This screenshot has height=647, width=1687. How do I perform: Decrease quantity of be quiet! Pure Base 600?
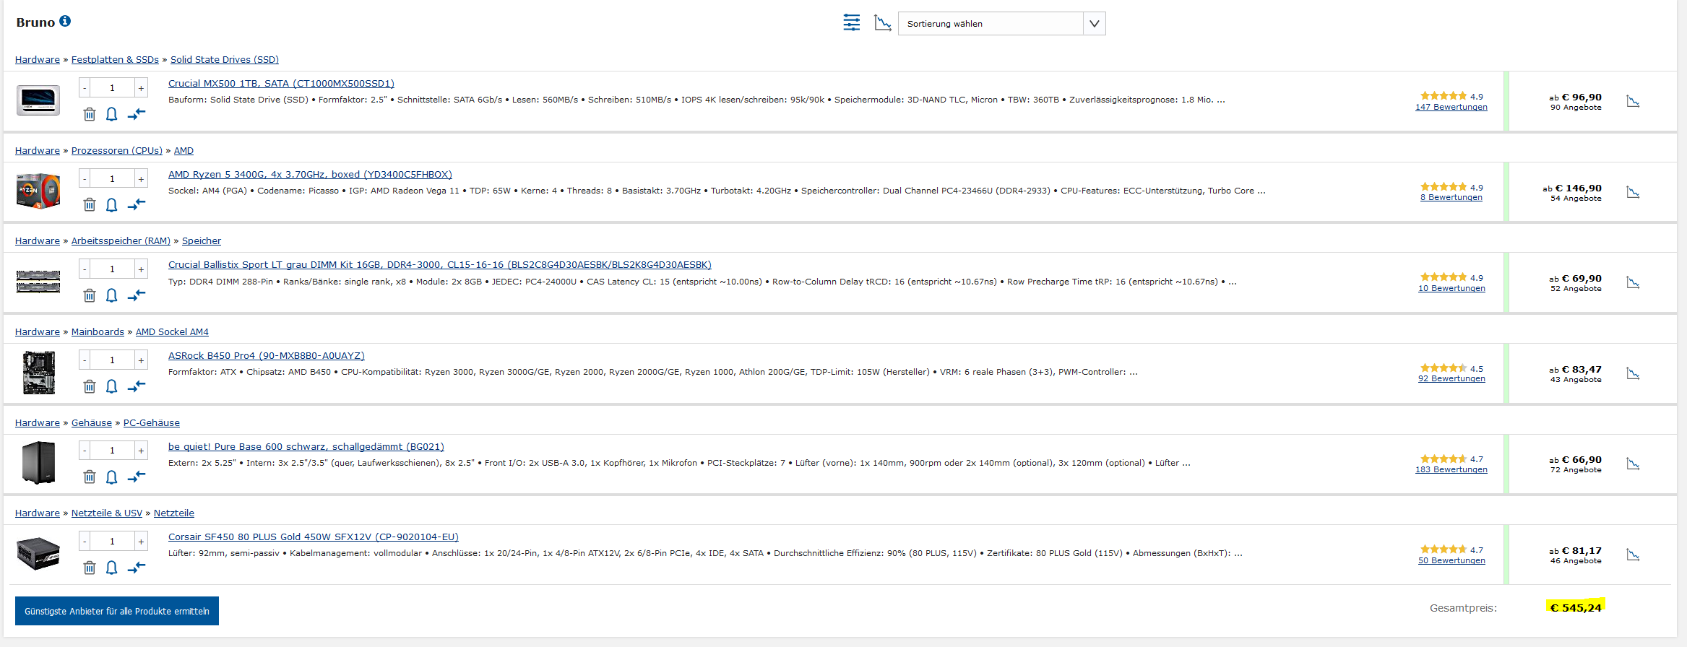tap(85, 451)
